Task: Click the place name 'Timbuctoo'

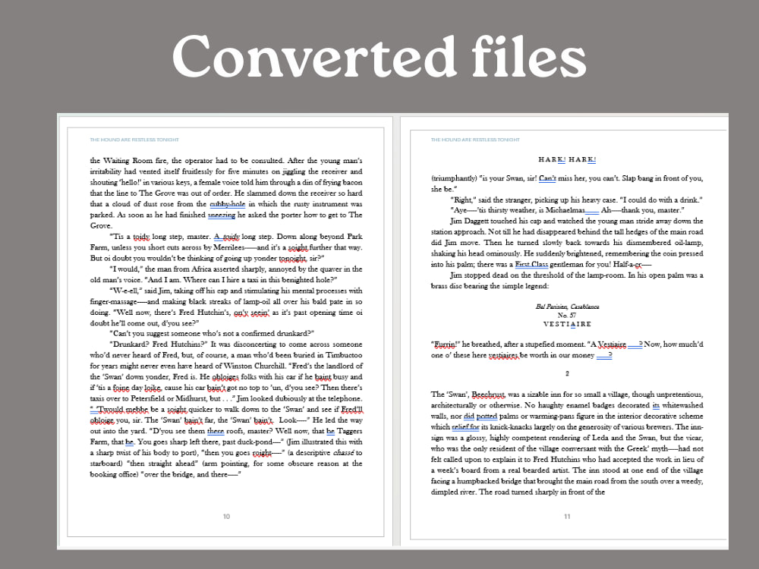Action: (x=343, y=355)
